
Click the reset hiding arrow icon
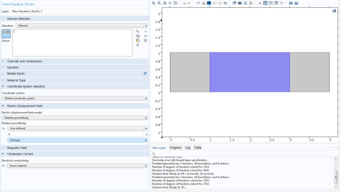tap(282, 3)
